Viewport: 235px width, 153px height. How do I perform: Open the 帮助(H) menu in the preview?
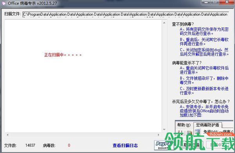[x=184, y=125]
